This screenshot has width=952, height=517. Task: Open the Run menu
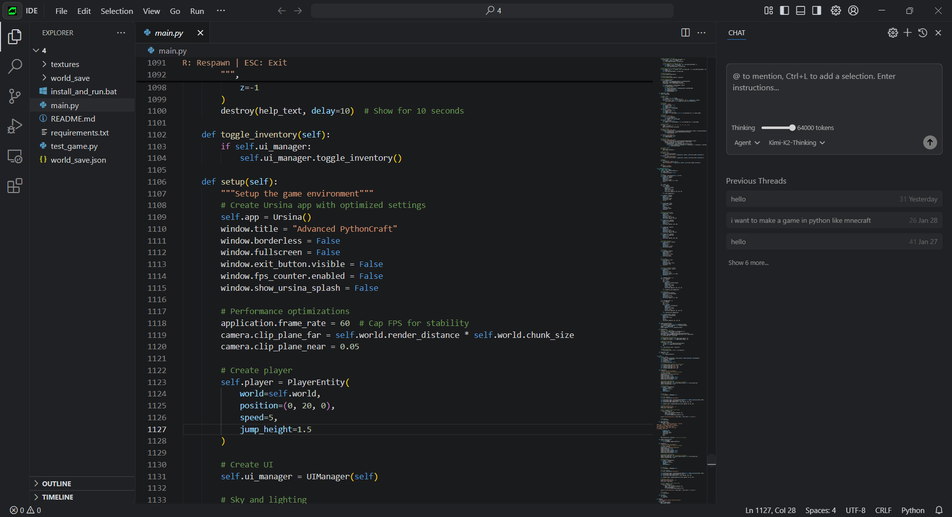pyautogui.click(x=197, y=11)
